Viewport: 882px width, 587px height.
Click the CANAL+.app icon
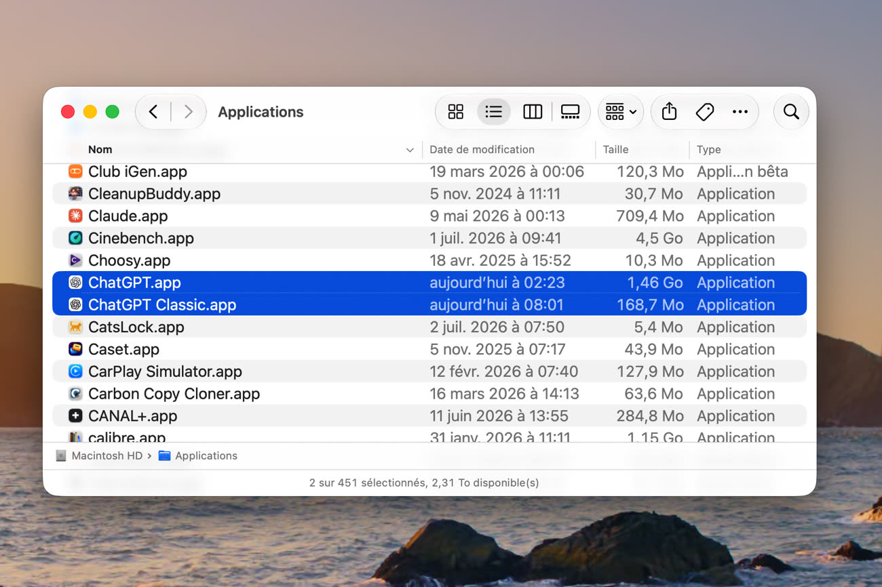point(75,416)
